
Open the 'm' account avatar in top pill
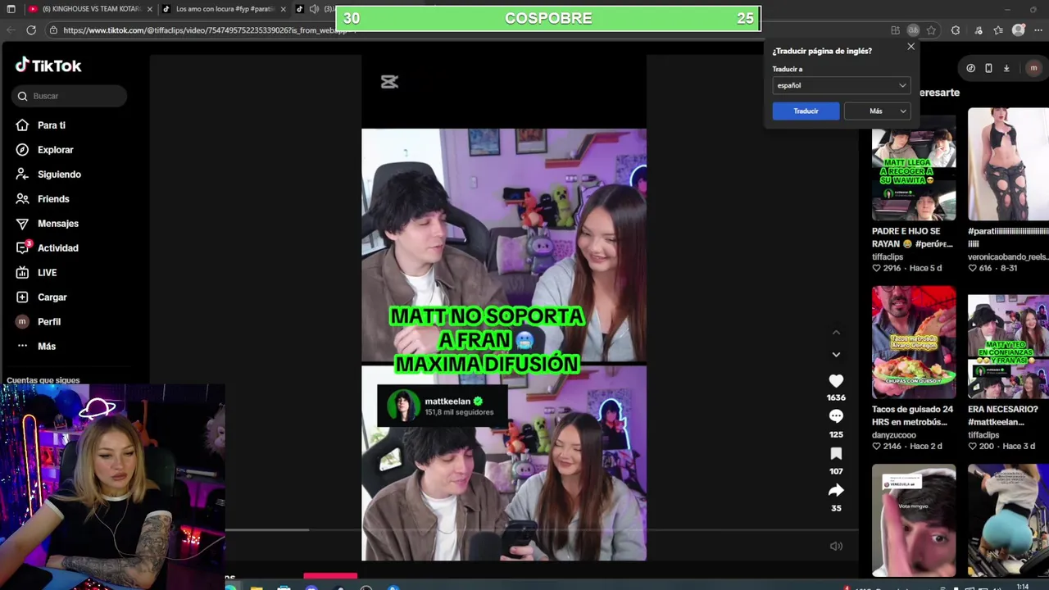[1034, 68]
